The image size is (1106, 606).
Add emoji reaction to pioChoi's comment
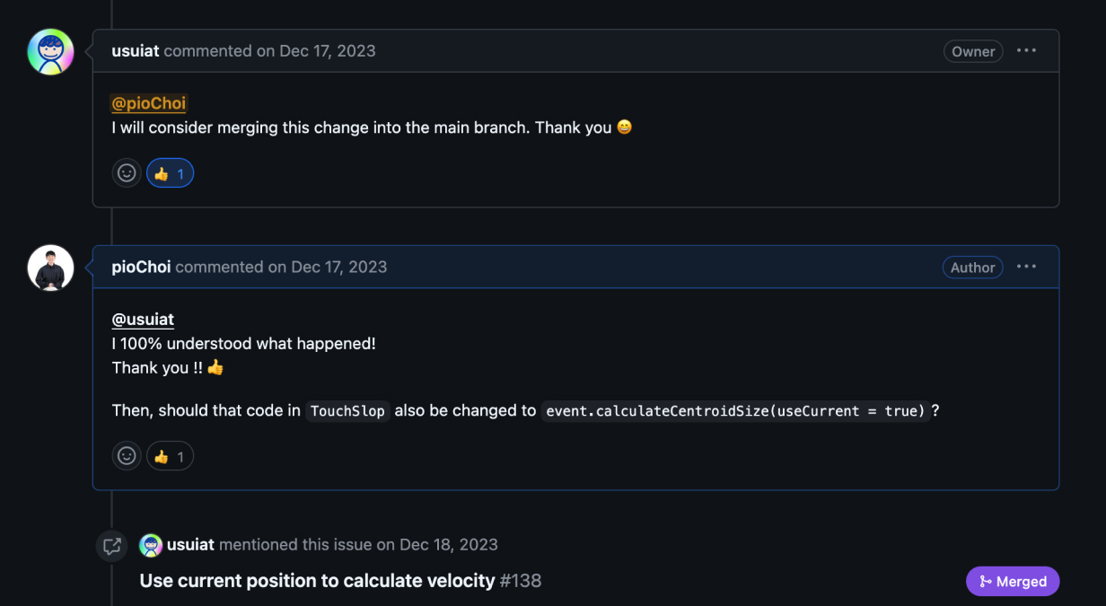127,456
